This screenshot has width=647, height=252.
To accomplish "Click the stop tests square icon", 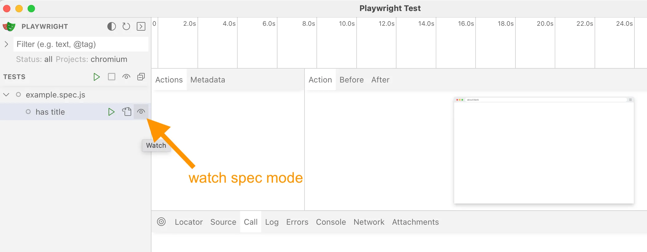I will click(112, 77).
